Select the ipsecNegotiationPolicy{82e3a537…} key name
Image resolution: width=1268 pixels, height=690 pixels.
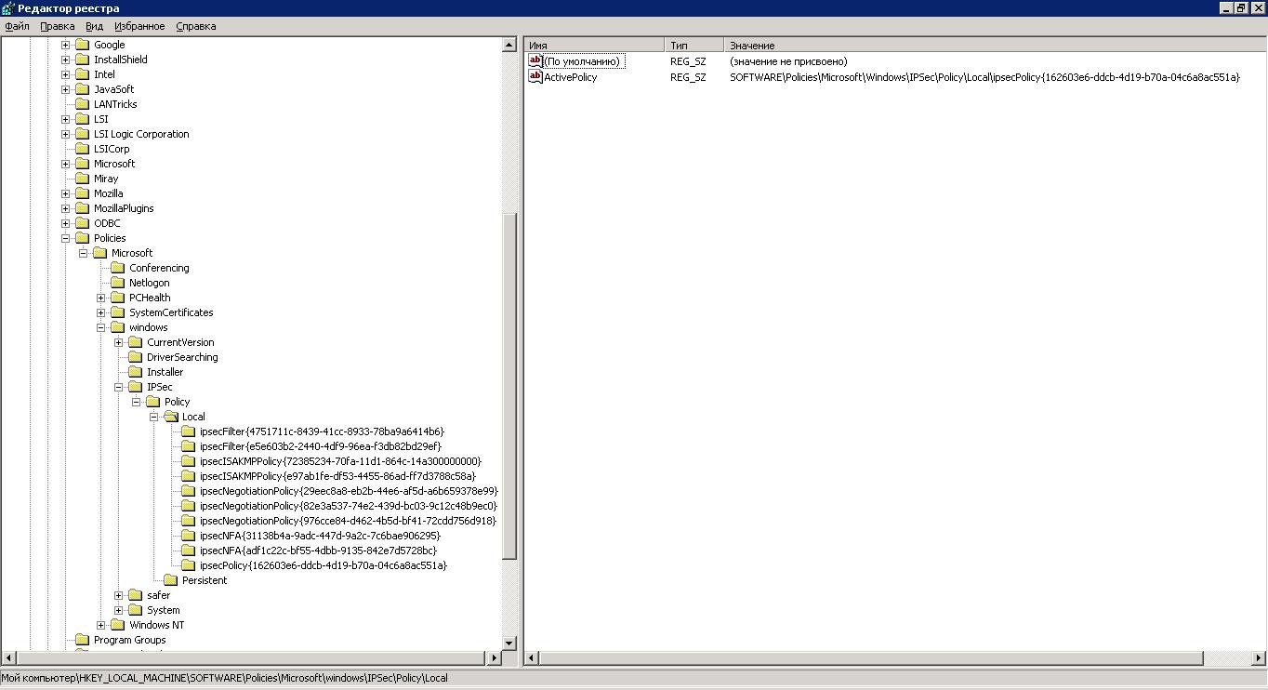click(x=349, y=506)
